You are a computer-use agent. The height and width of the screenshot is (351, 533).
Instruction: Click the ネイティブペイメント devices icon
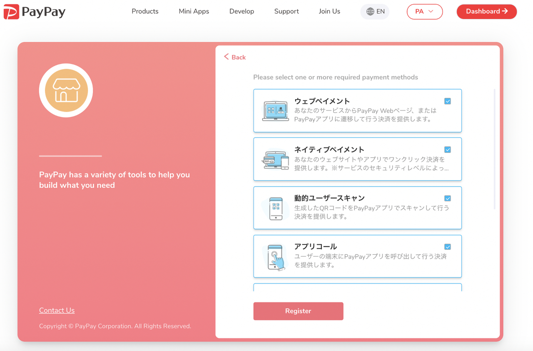click(x=276, y=160)
